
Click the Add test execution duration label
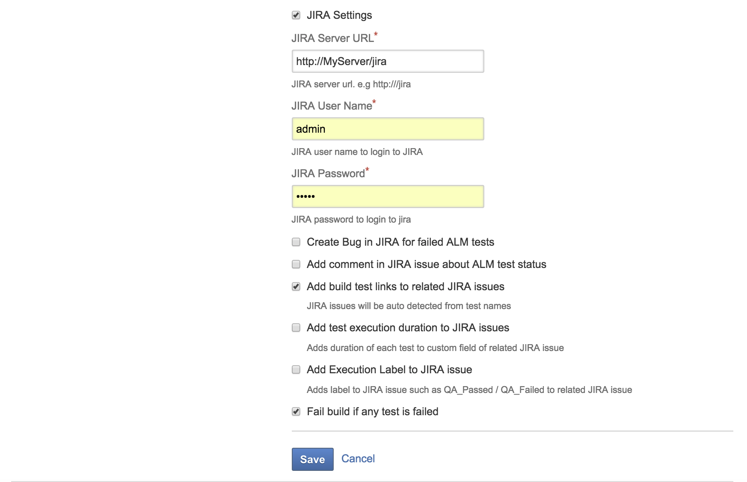[408, 328]
